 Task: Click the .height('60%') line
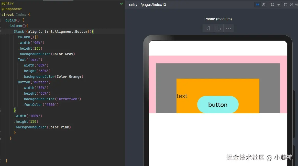(36, 71)
